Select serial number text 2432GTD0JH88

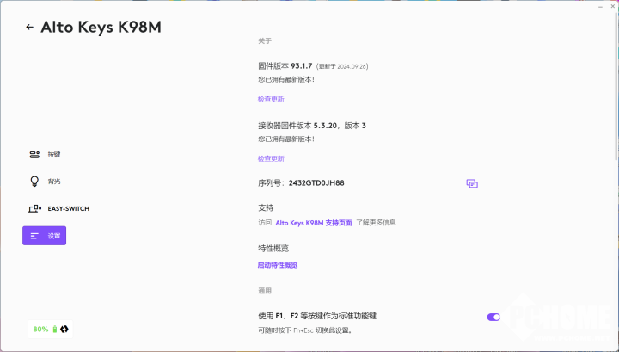click(316, 183)
